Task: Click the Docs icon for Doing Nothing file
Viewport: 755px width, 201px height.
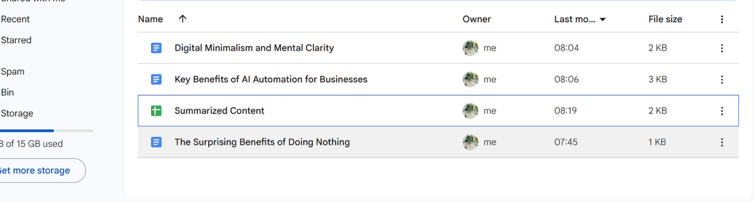Action: (156, 142)
